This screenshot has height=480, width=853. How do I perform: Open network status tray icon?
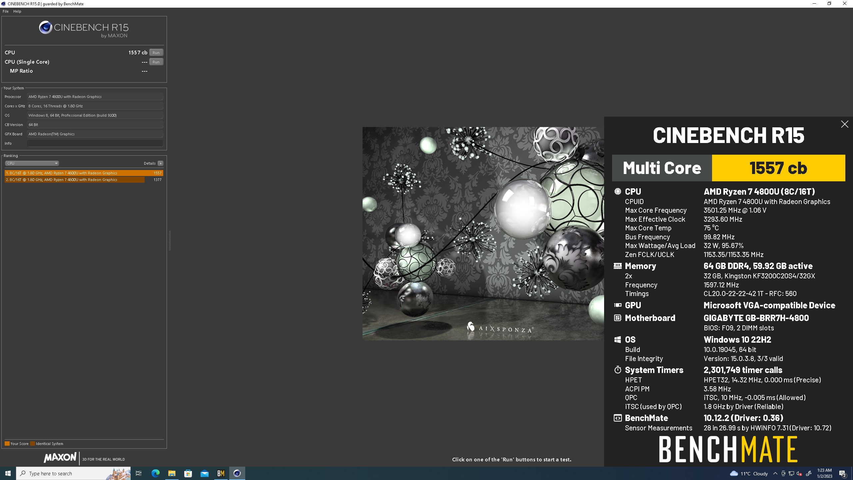tap(791, 474)
